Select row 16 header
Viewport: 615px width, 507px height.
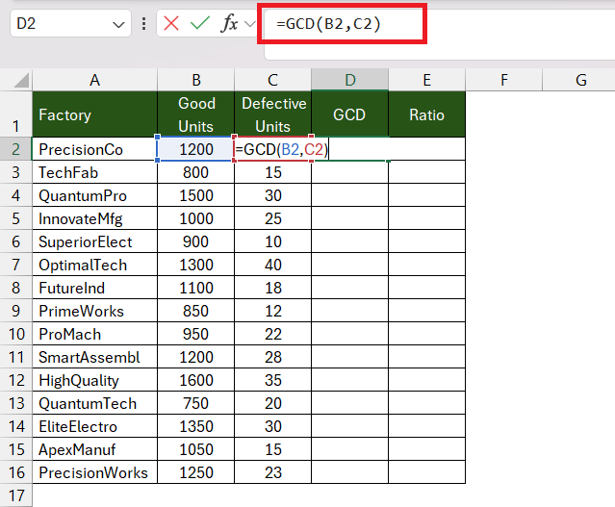(15, 472)
